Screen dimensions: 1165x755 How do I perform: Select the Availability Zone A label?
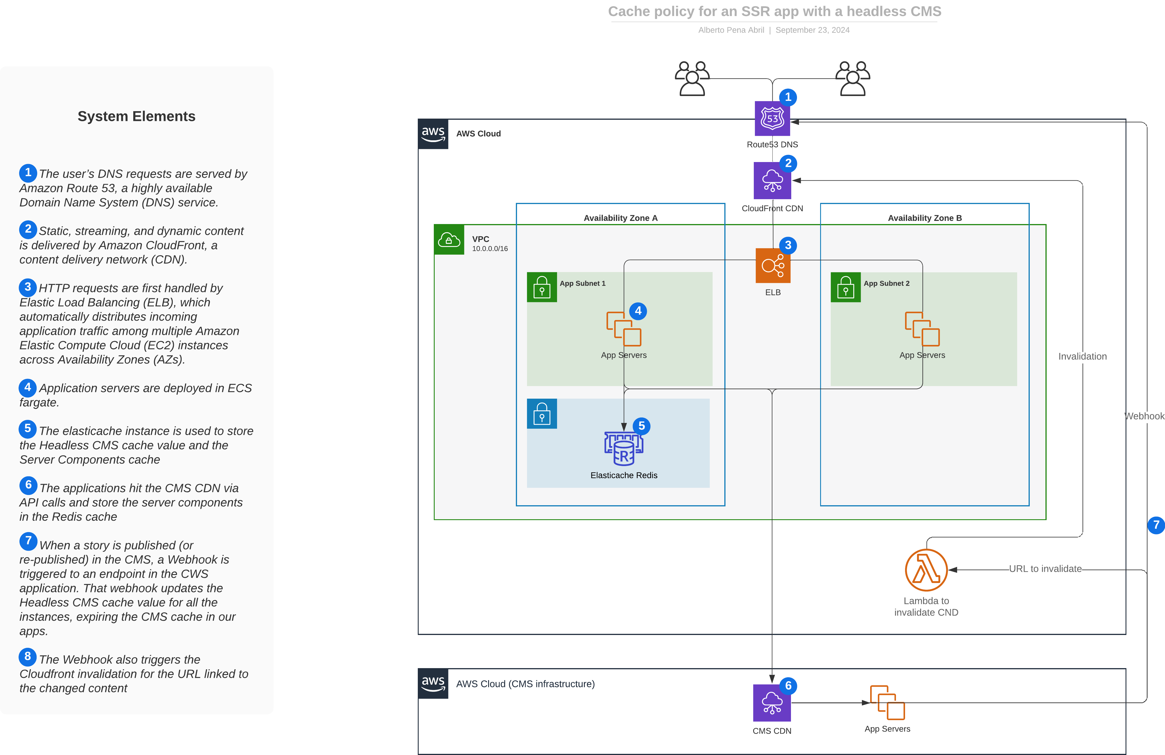pos(620,218)
